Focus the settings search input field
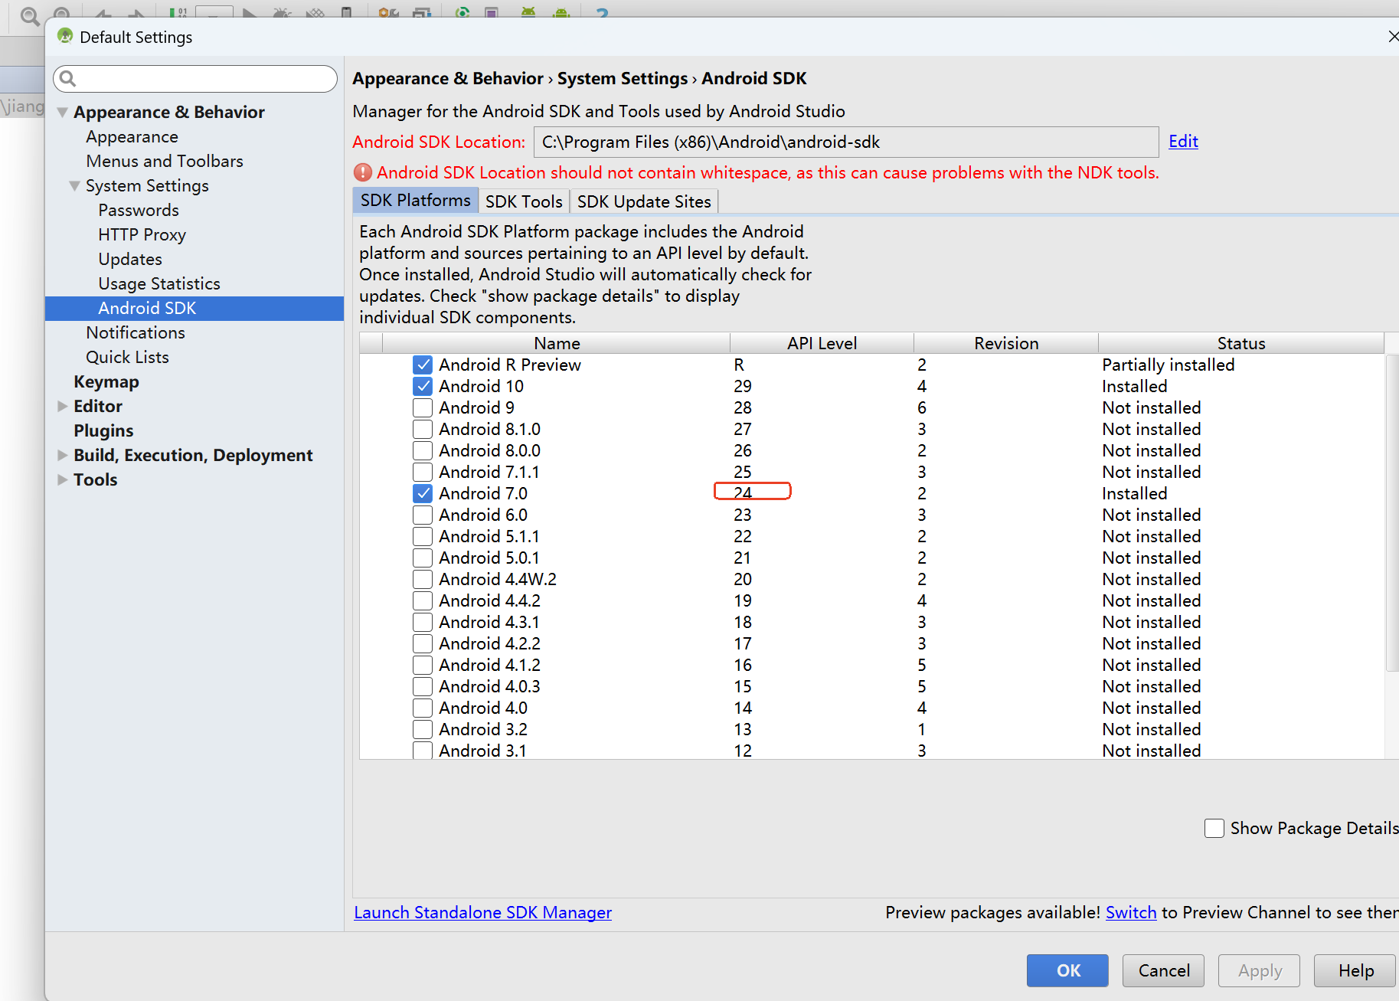The image size is (1399, 1001). click(195, 79)
